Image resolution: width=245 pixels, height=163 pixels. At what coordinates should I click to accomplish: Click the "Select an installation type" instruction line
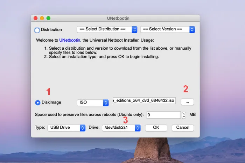104,57
